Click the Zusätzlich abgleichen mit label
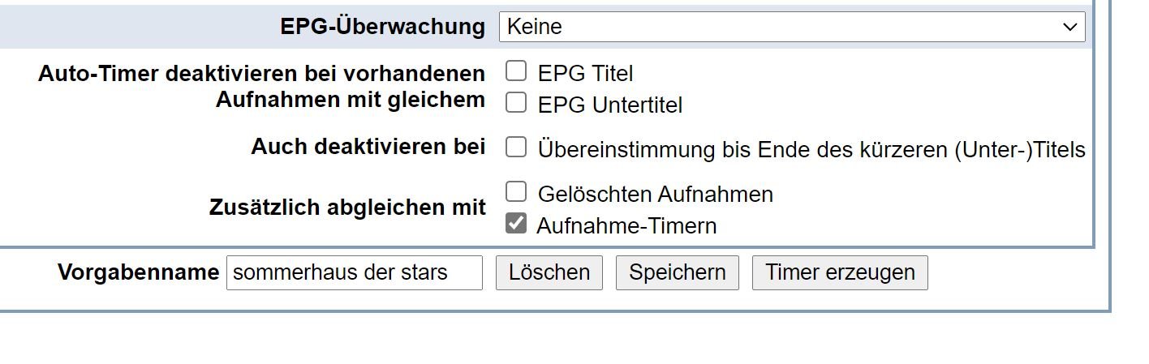This screenshot has width=1149, height=364. coord(347,208)
